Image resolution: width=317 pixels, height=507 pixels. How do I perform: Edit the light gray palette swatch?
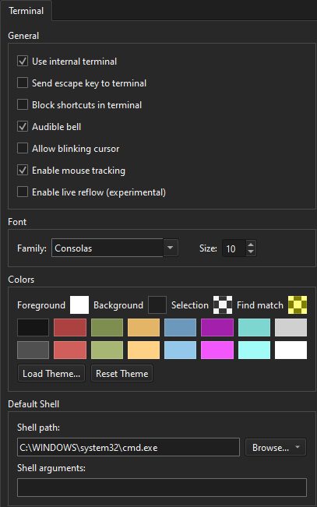pos(291,328)
